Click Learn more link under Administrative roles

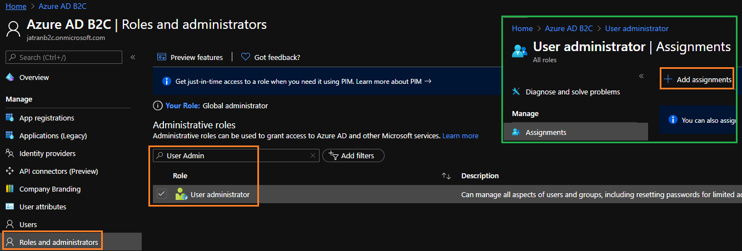[x=460, y=135]
